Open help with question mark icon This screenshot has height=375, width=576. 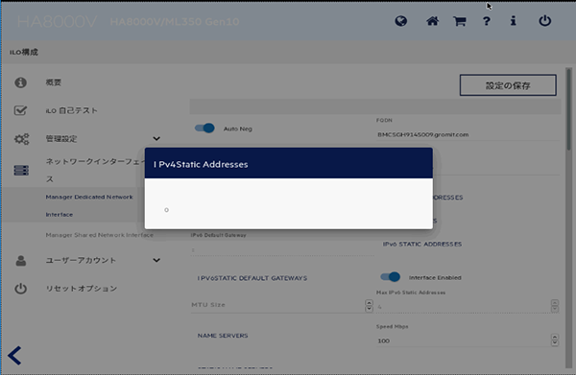(487, 21)
